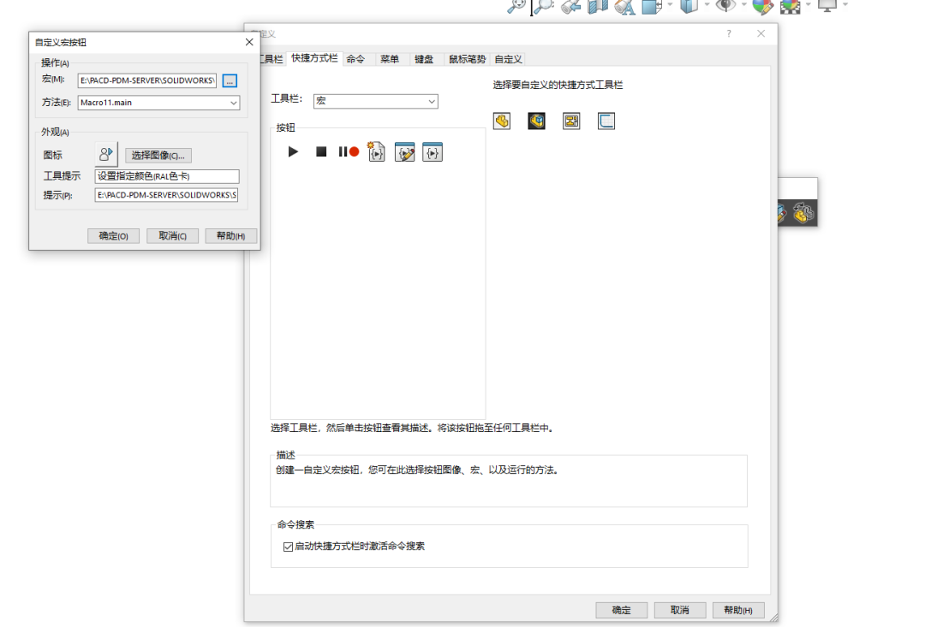This screenshot has height=627, width=925.
Task: Click the 工具提示 input field
Action: tap(165, 175)
